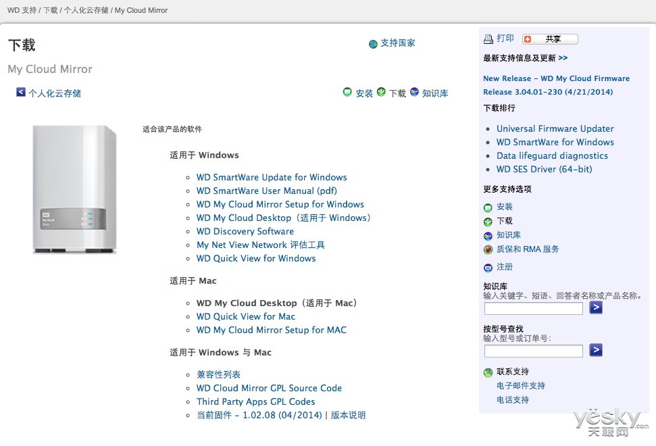The image size is (656, 446).
Task: Open 质保和 RMA 服务 link
Action: pos(528,249)
